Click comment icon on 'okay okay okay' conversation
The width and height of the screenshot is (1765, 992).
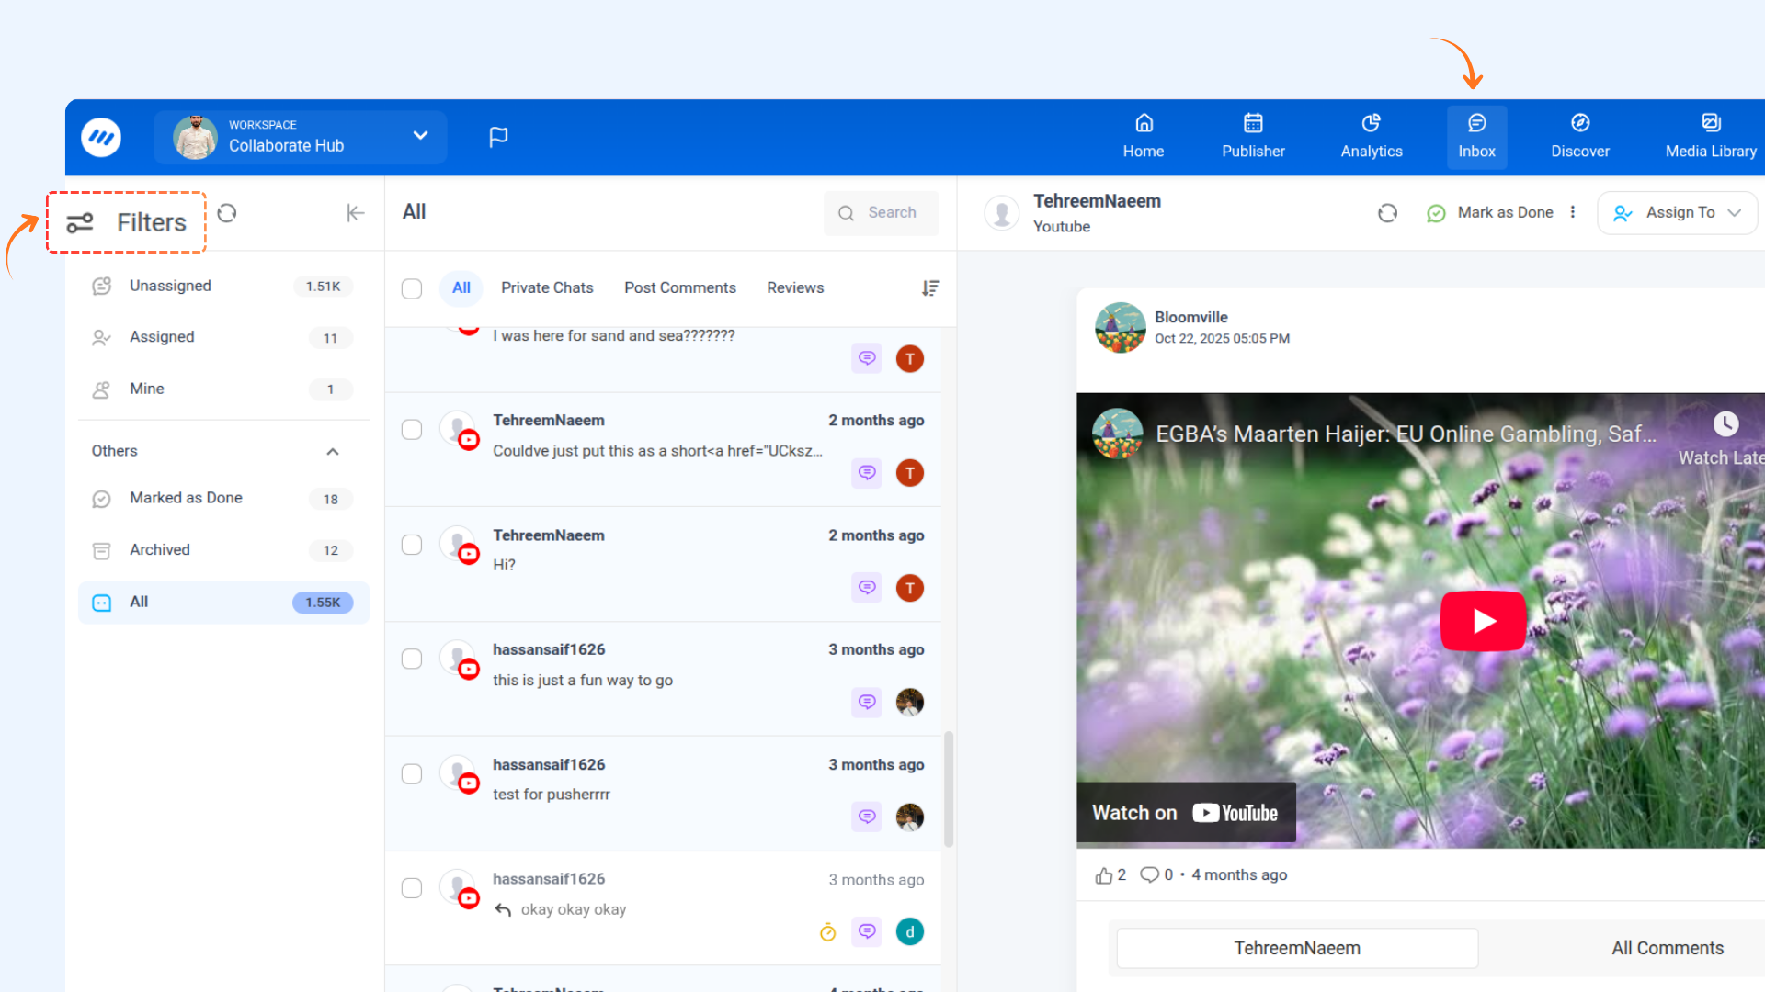(867, 932)
